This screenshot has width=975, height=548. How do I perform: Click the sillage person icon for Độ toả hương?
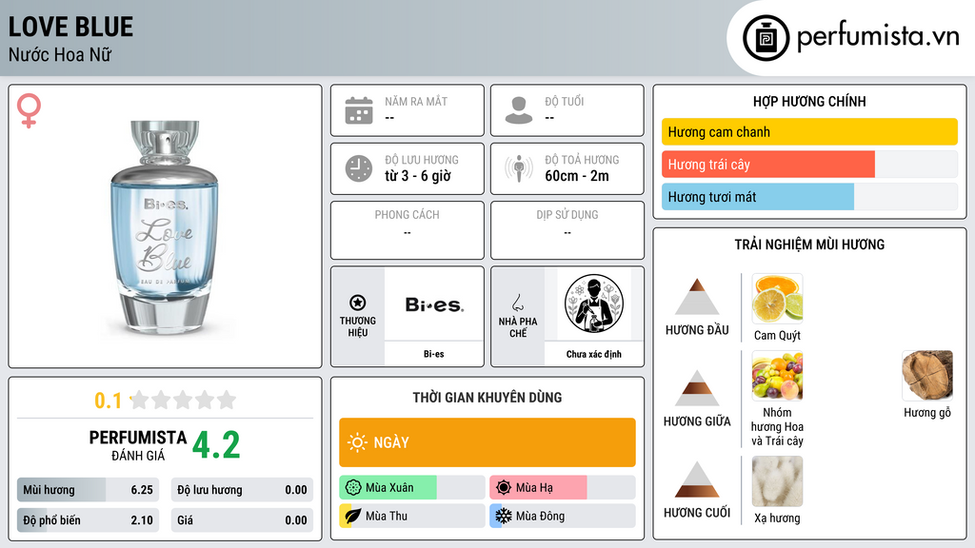click(519, 168)
